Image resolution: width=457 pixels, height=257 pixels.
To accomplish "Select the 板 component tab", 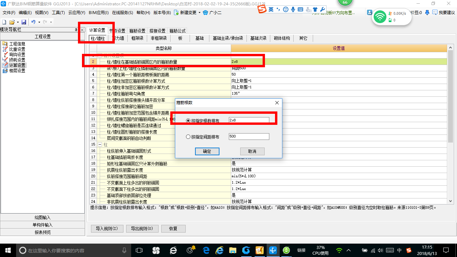I will [x=180, y=38].
